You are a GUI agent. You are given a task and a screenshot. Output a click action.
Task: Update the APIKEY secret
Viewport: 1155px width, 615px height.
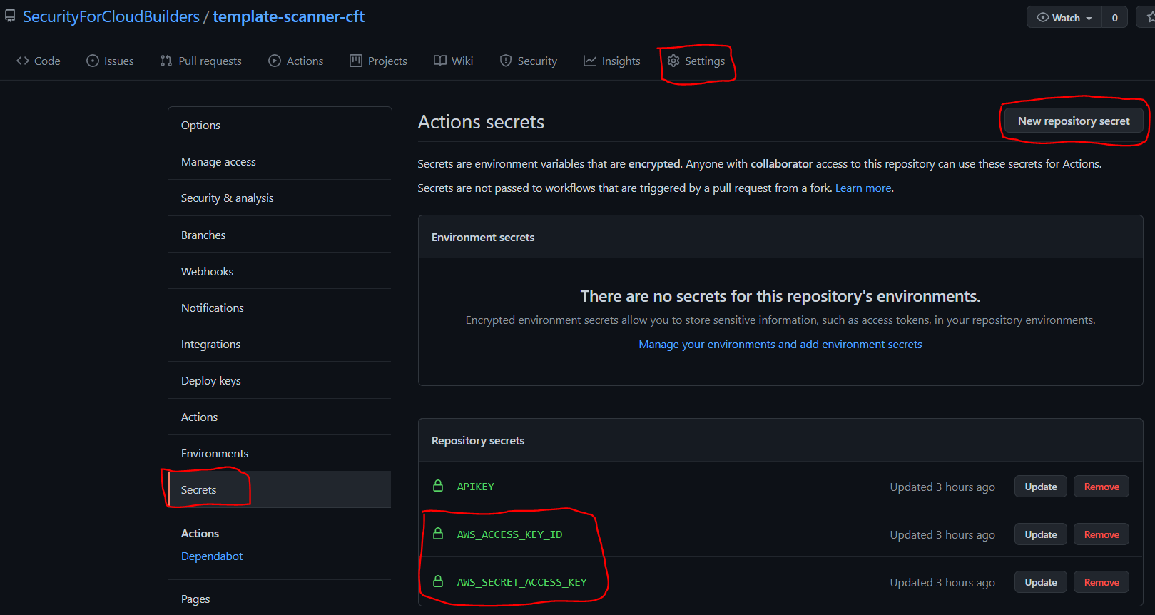tap(1041, 487)
